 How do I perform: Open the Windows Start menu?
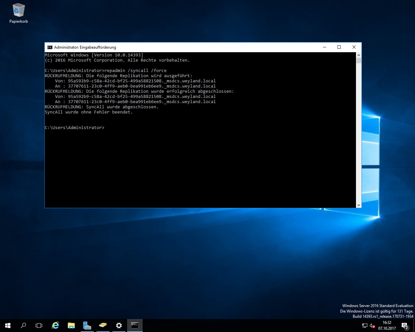tap(8, 325)
